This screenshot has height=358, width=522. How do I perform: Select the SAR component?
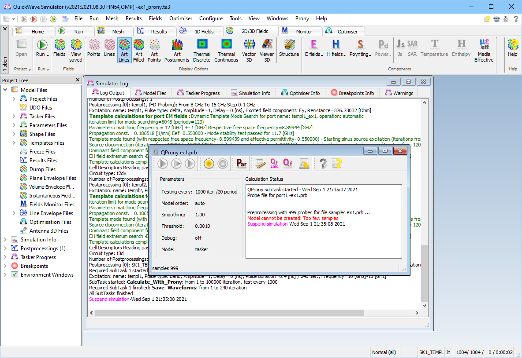pyautogui.click(x=412, y=48)
